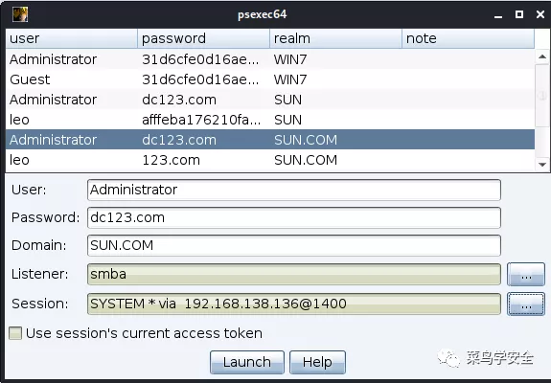Click the afffeba176210fa... password cell

(x=203, y=120)
